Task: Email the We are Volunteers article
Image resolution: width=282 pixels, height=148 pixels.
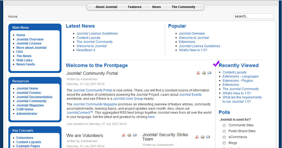Action: (x=135, y=135)
